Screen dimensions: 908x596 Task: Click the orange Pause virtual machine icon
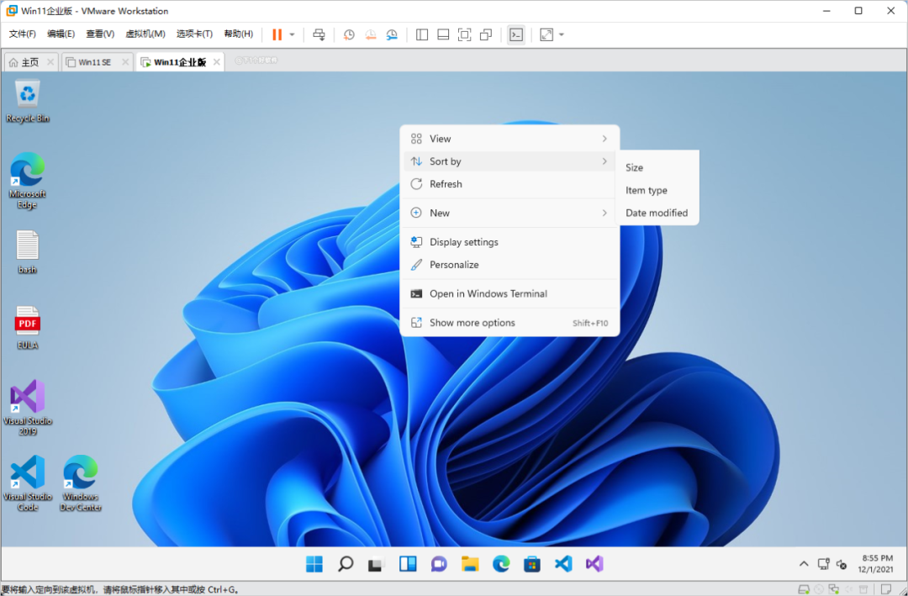pos(277,34)
